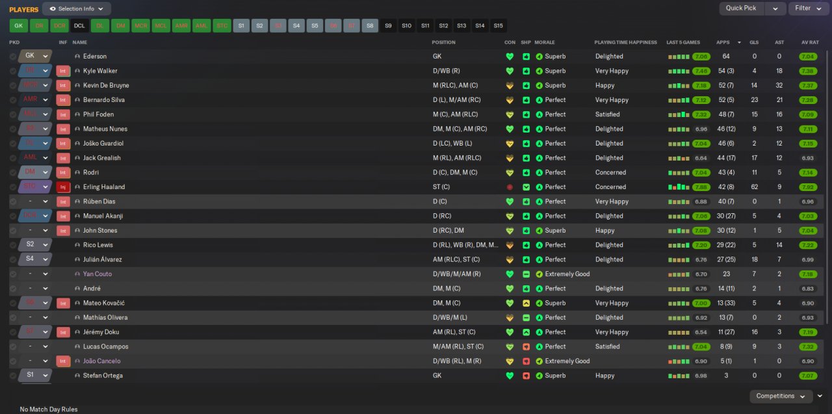Image resolution: width=832 pixels, height=414 pixels.
Task: Open Erling Haaland's STC position selector
Action: click(x=35, y=187)
